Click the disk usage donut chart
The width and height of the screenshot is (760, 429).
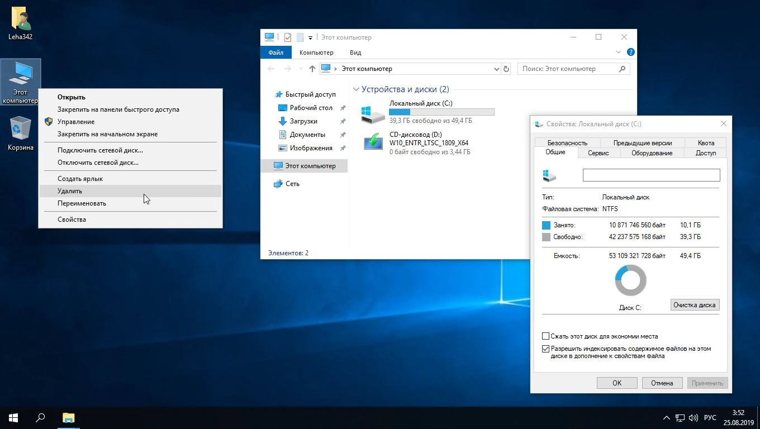pos(630,280)
